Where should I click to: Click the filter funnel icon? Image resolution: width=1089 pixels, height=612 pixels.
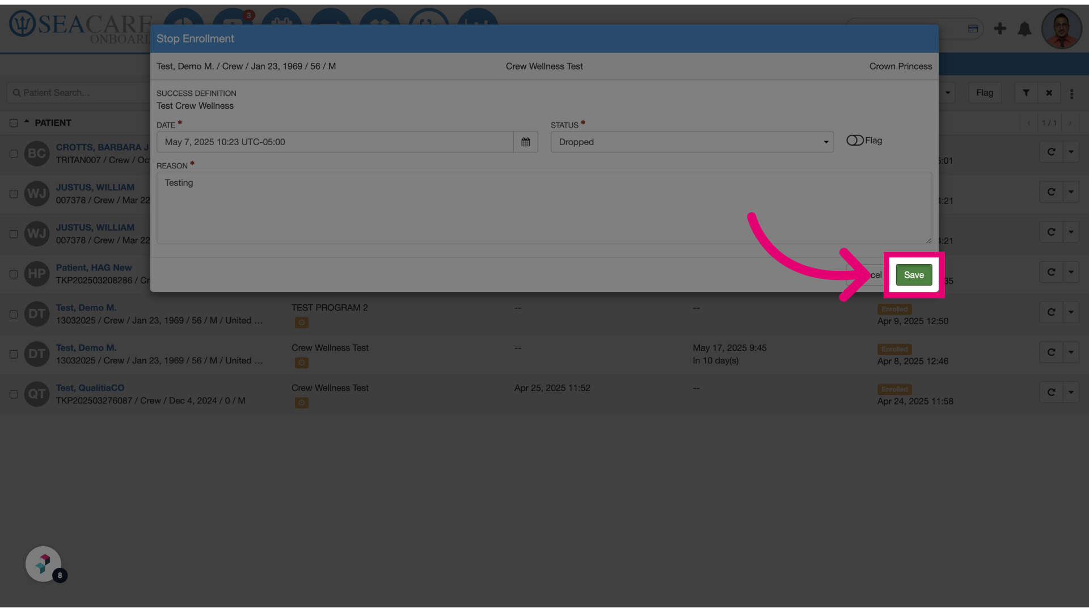point(1026,93)
